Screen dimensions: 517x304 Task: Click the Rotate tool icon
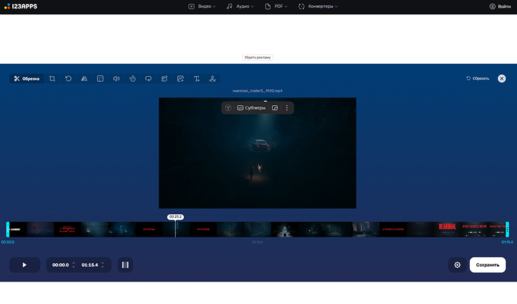[x=69, y=79]
